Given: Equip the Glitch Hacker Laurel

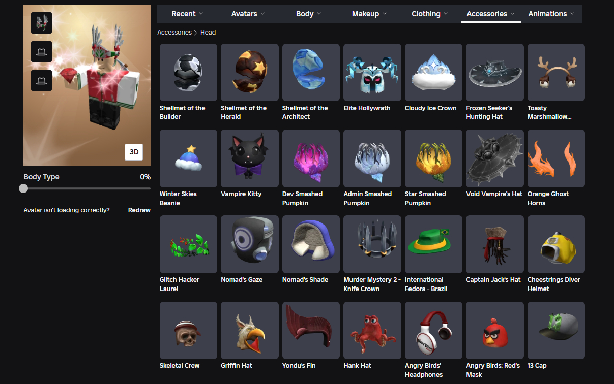Looking at the screenshot, I should point(188,244).
